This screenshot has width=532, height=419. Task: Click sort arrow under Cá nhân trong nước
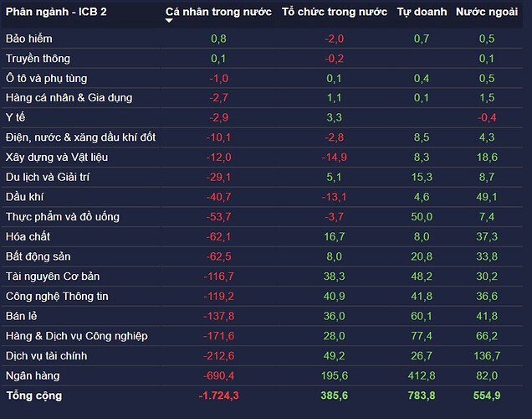point(170,21)
